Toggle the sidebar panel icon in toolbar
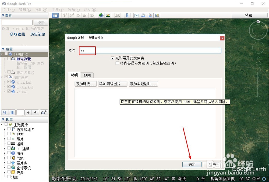 click(x=55, y=15)
